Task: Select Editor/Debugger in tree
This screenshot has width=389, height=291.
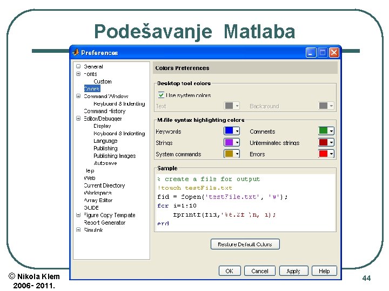Action: (x=103, y=119)
